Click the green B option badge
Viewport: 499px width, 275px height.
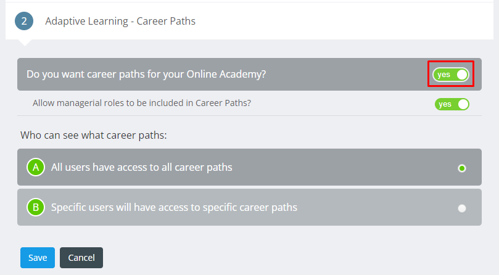point(36,207)
